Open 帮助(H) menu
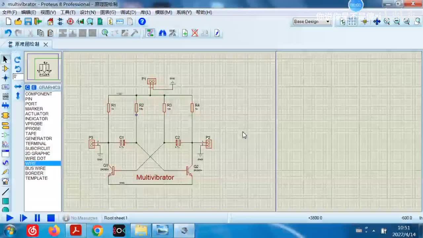The height and width of the screenshot is (238, 423). 204,12
